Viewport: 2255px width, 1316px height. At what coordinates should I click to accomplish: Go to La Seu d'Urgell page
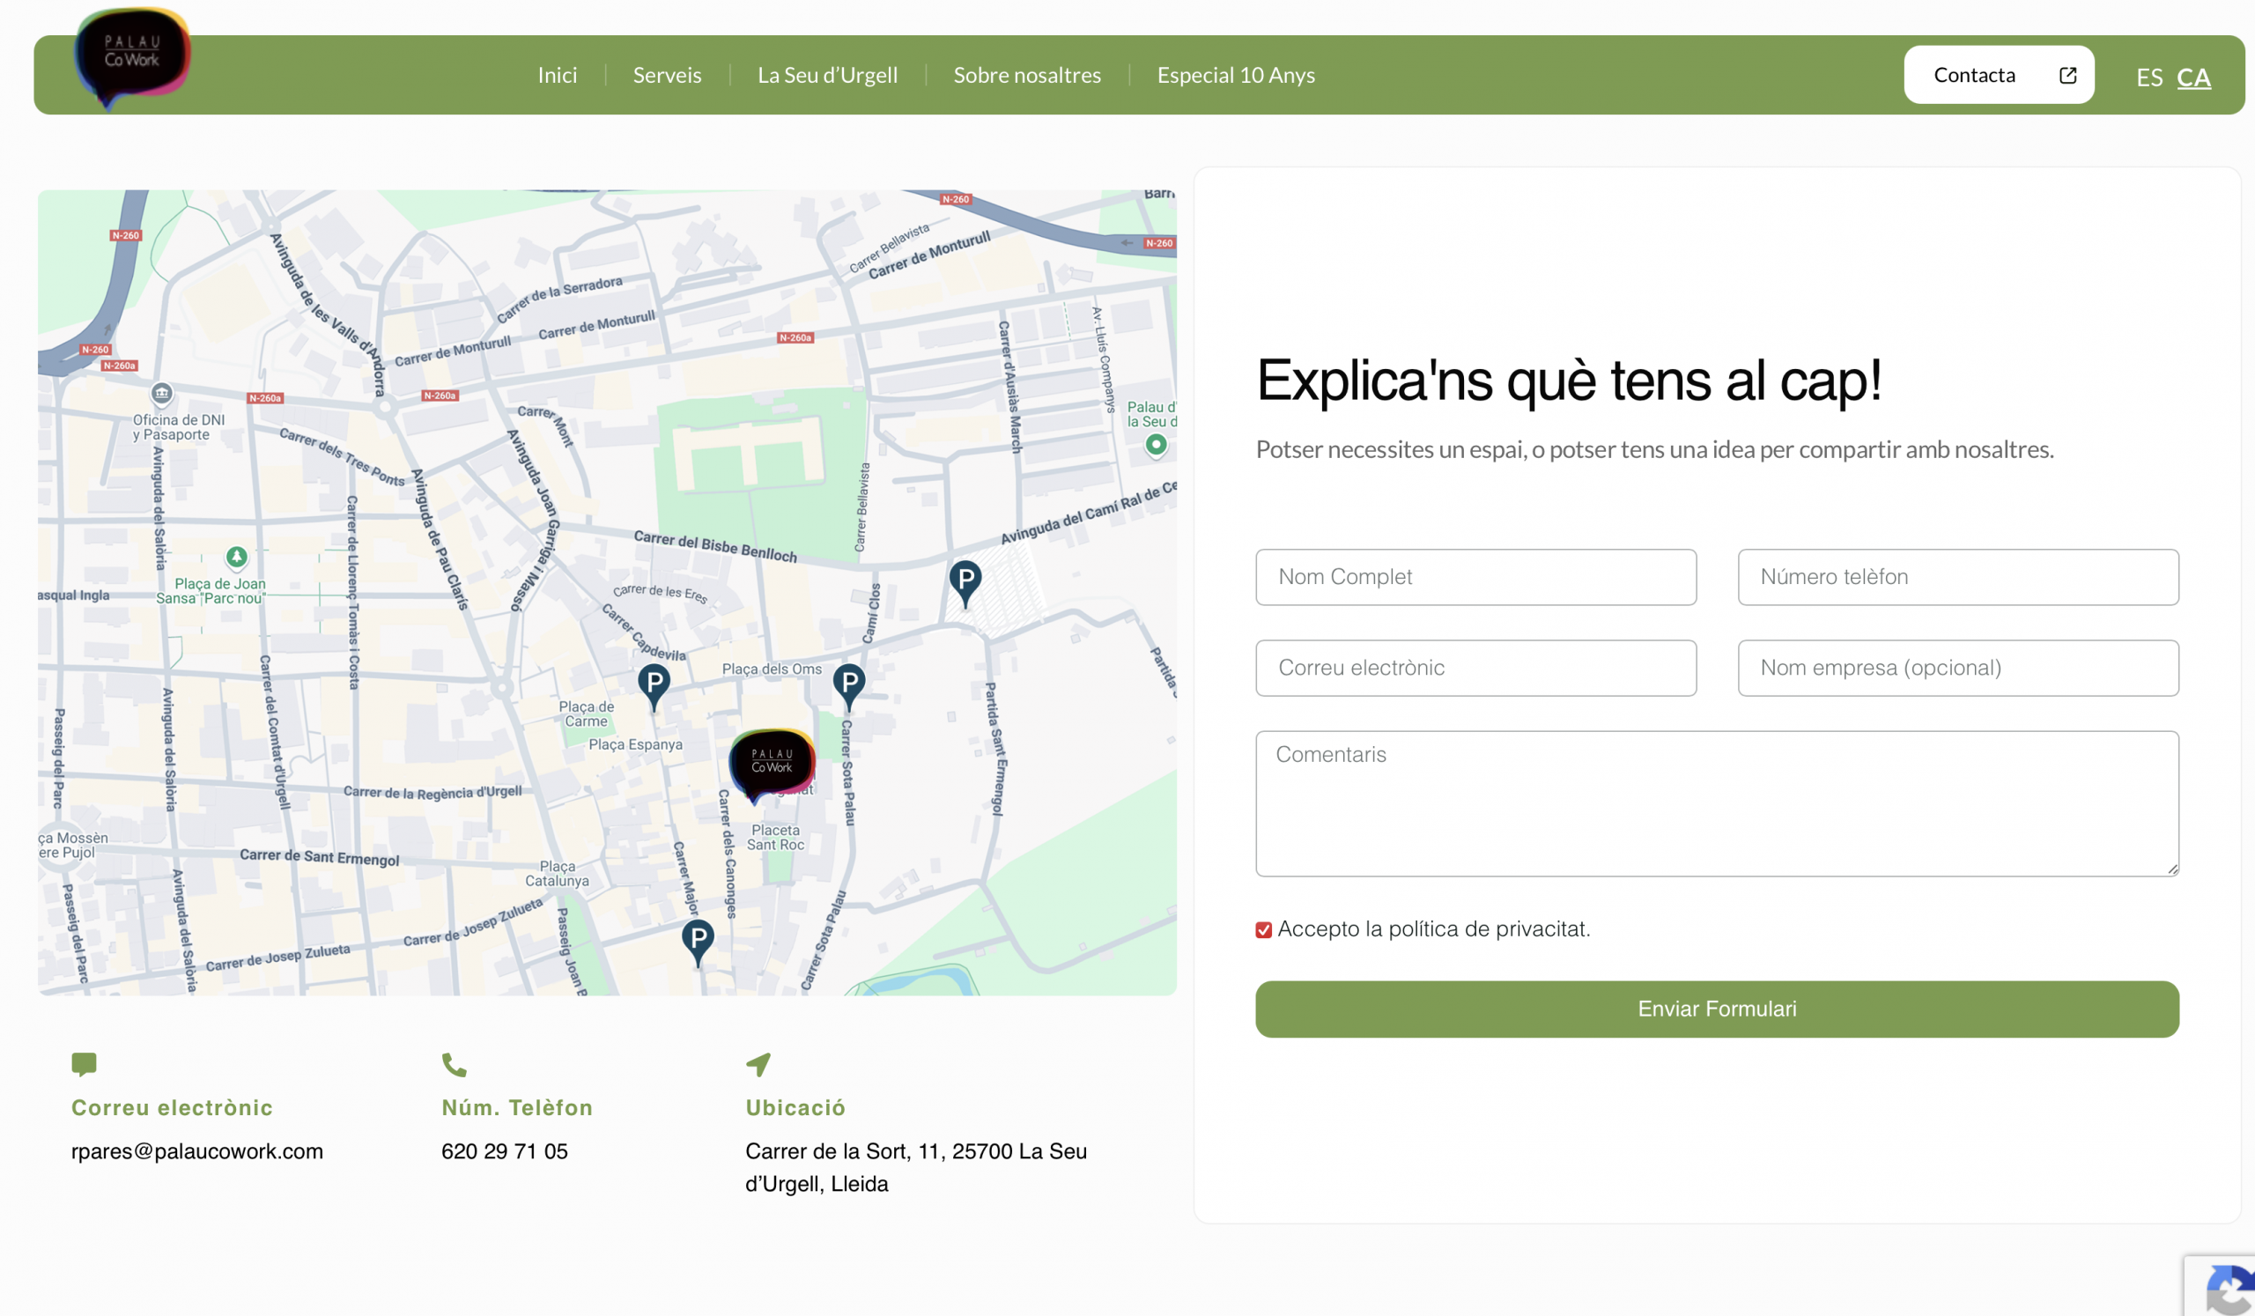coord(827,75)
